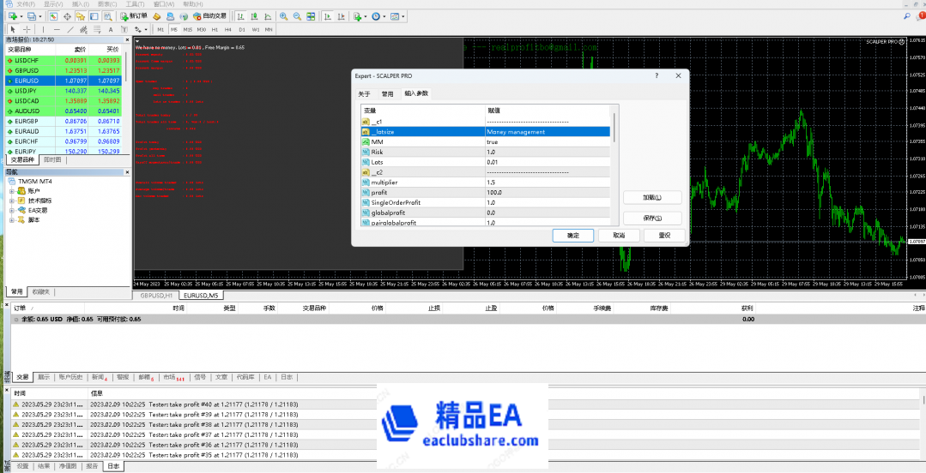Click the parameter list vertical scrollbar
Viewport: 926px width, 473px height.
coord(613,163)
